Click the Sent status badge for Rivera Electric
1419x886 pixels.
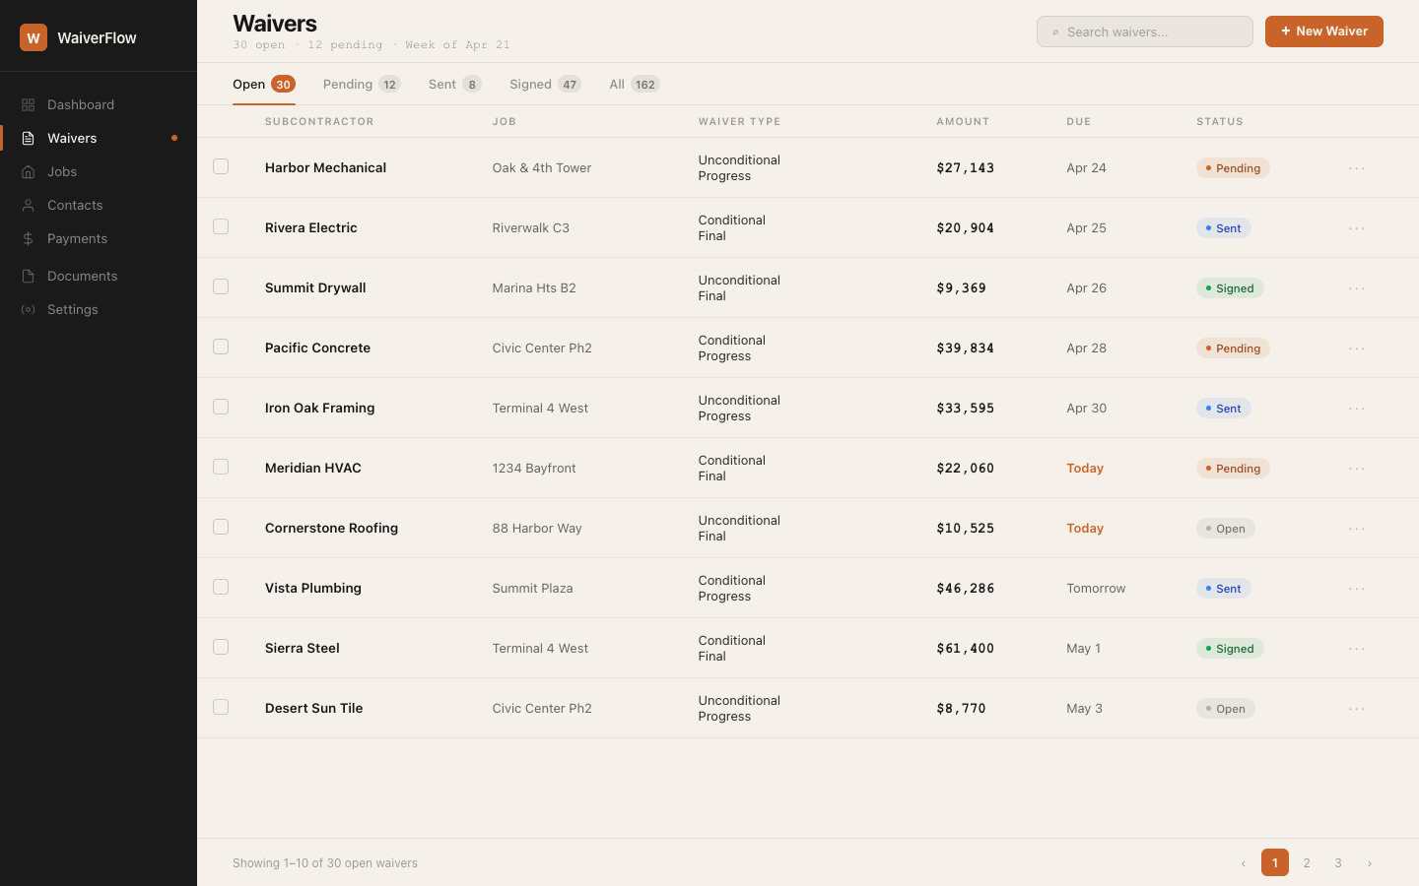pyautogui.click(x=1224, y=228)
